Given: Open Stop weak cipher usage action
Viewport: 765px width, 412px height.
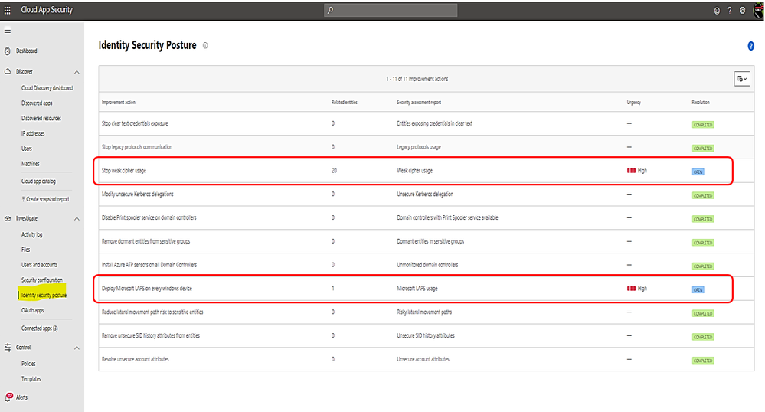Looking at the screenshot, I should [124, 170].
